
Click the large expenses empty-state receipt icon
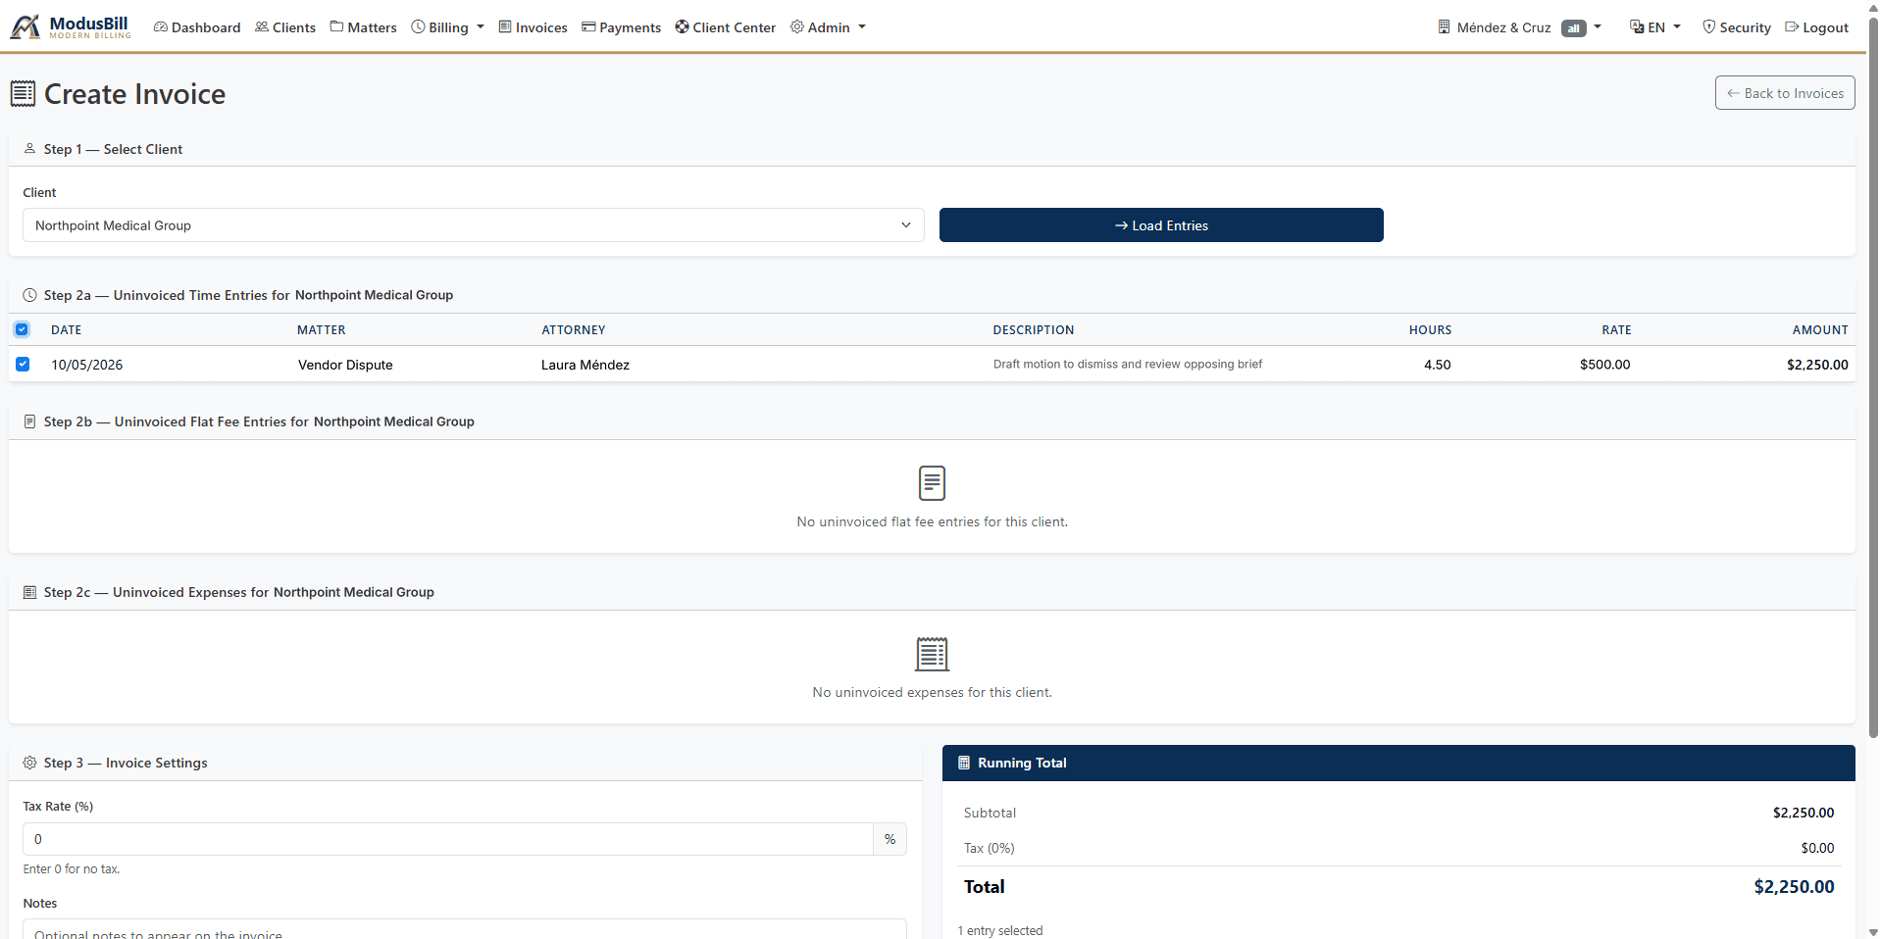(x=932, y=654)
